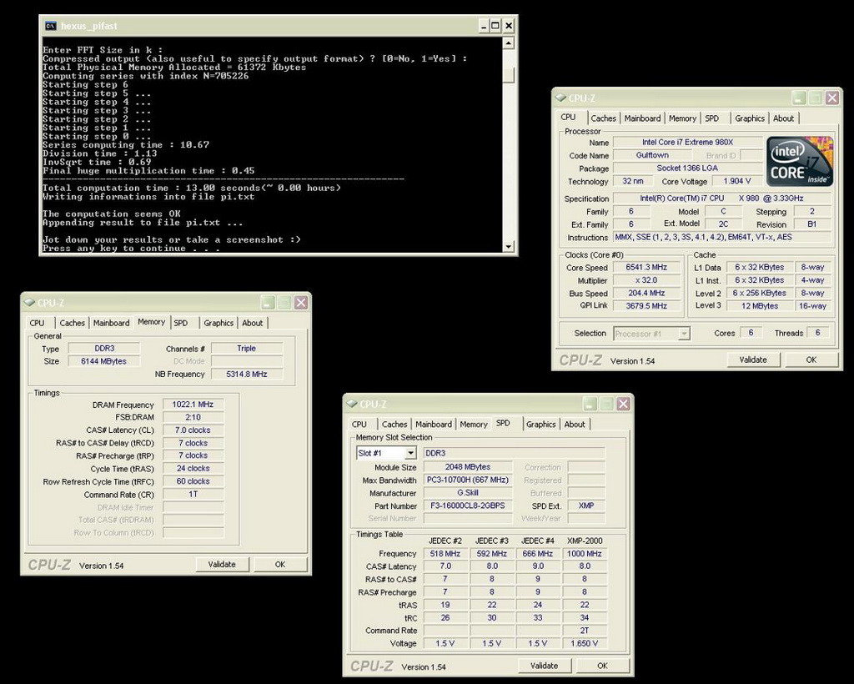Go to Graphics tab in SPD window

540,425
